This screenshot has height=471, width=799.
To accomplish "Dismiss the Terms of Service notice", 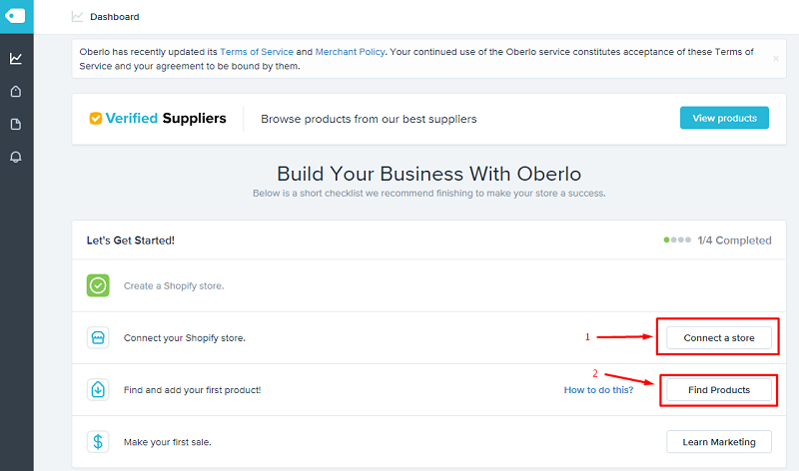I will (x=776, y=59).
